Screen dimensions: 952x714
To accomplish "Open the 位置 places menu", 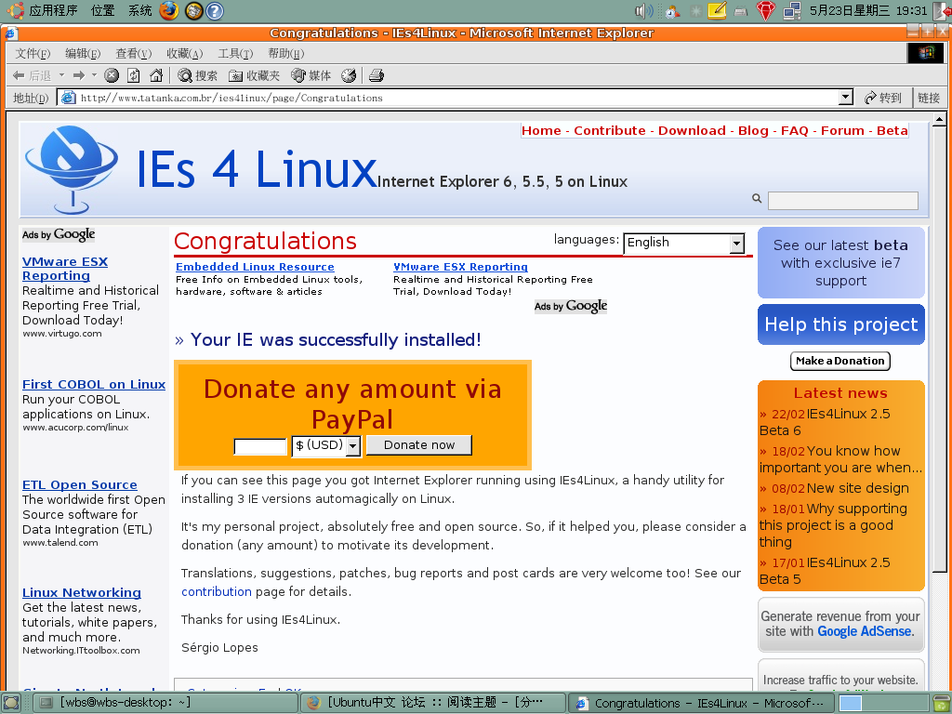I will [x=102, y=10].
